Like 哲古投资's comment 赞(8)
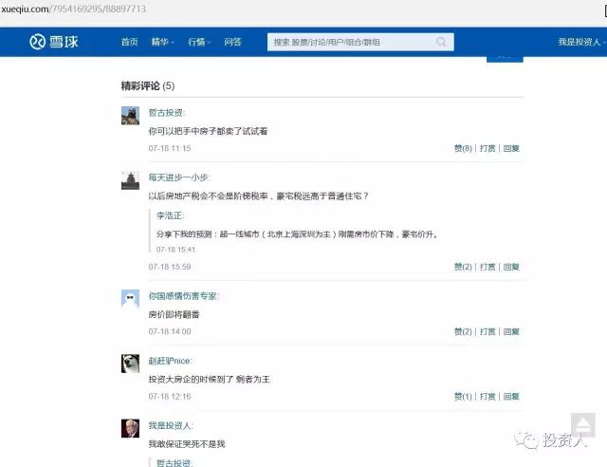 (x=463, y=148)
